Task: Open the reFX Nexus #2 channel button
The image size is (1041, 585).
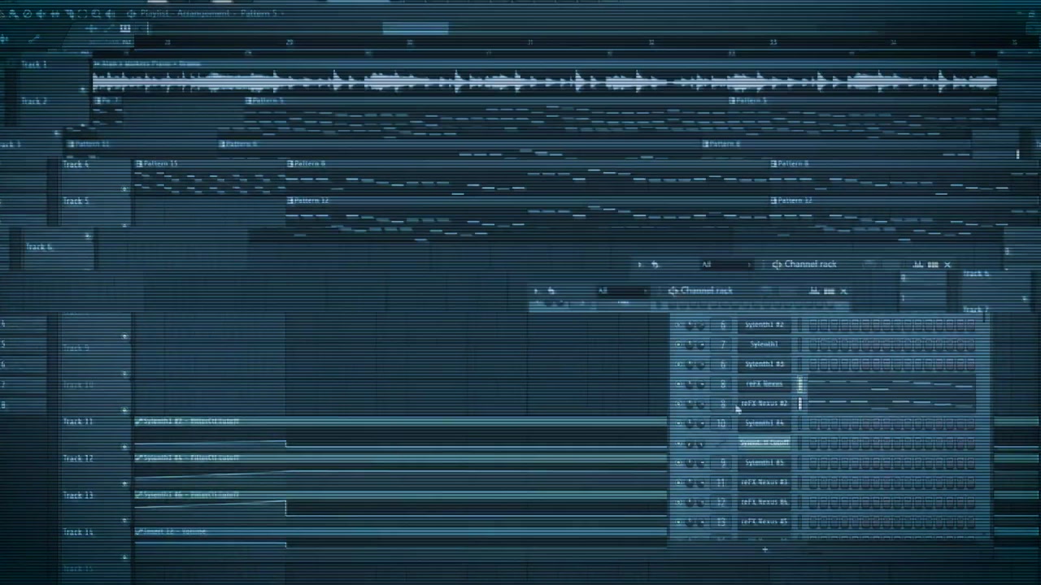Action: tap(764, 404)
